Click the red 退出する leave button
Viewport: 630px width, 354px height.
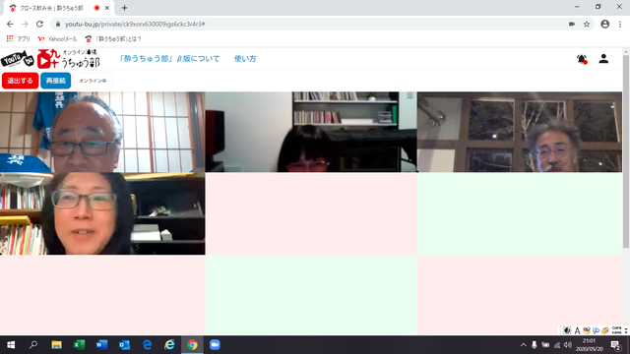pyautogui.click(x=20, y=81)
